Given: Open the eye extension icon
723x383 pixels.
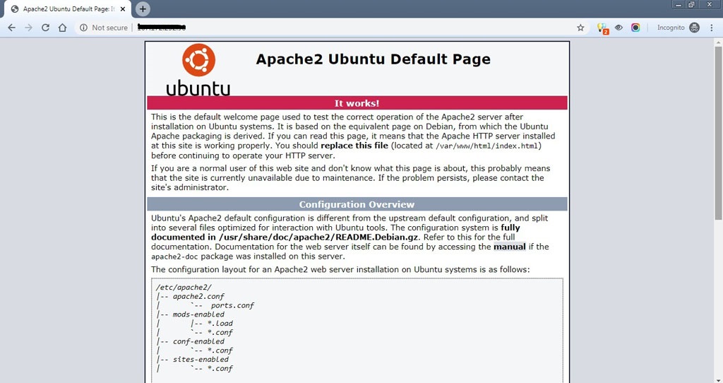Looking at the screenshot, I should (x=619, y=28).
